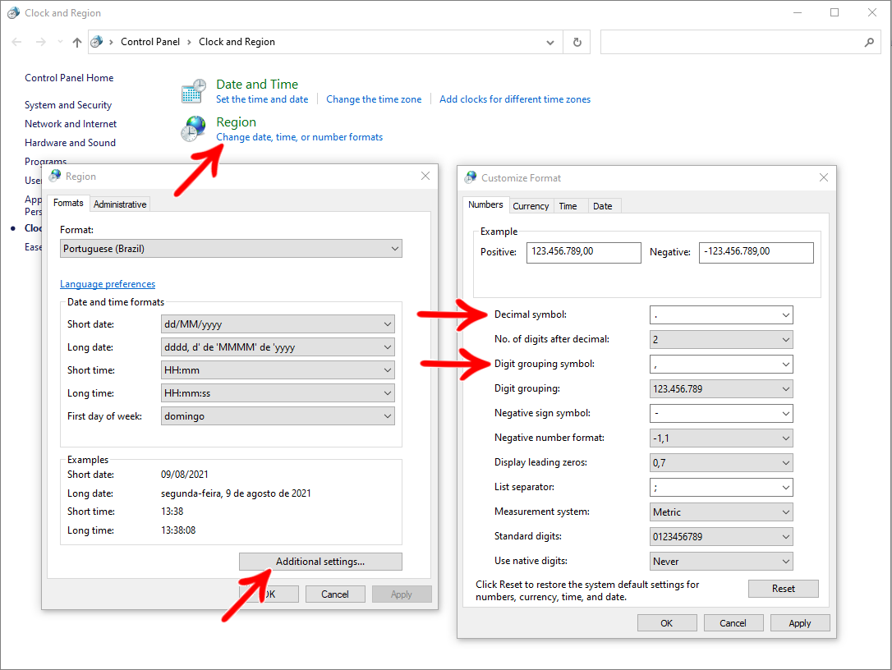
Task: Open the Use native digits dropdown
Action: 721,562
